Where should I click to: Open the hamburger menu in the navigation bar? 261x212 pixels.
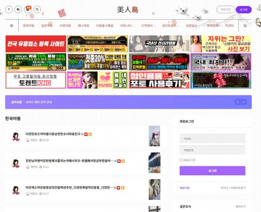pos(12,26)
